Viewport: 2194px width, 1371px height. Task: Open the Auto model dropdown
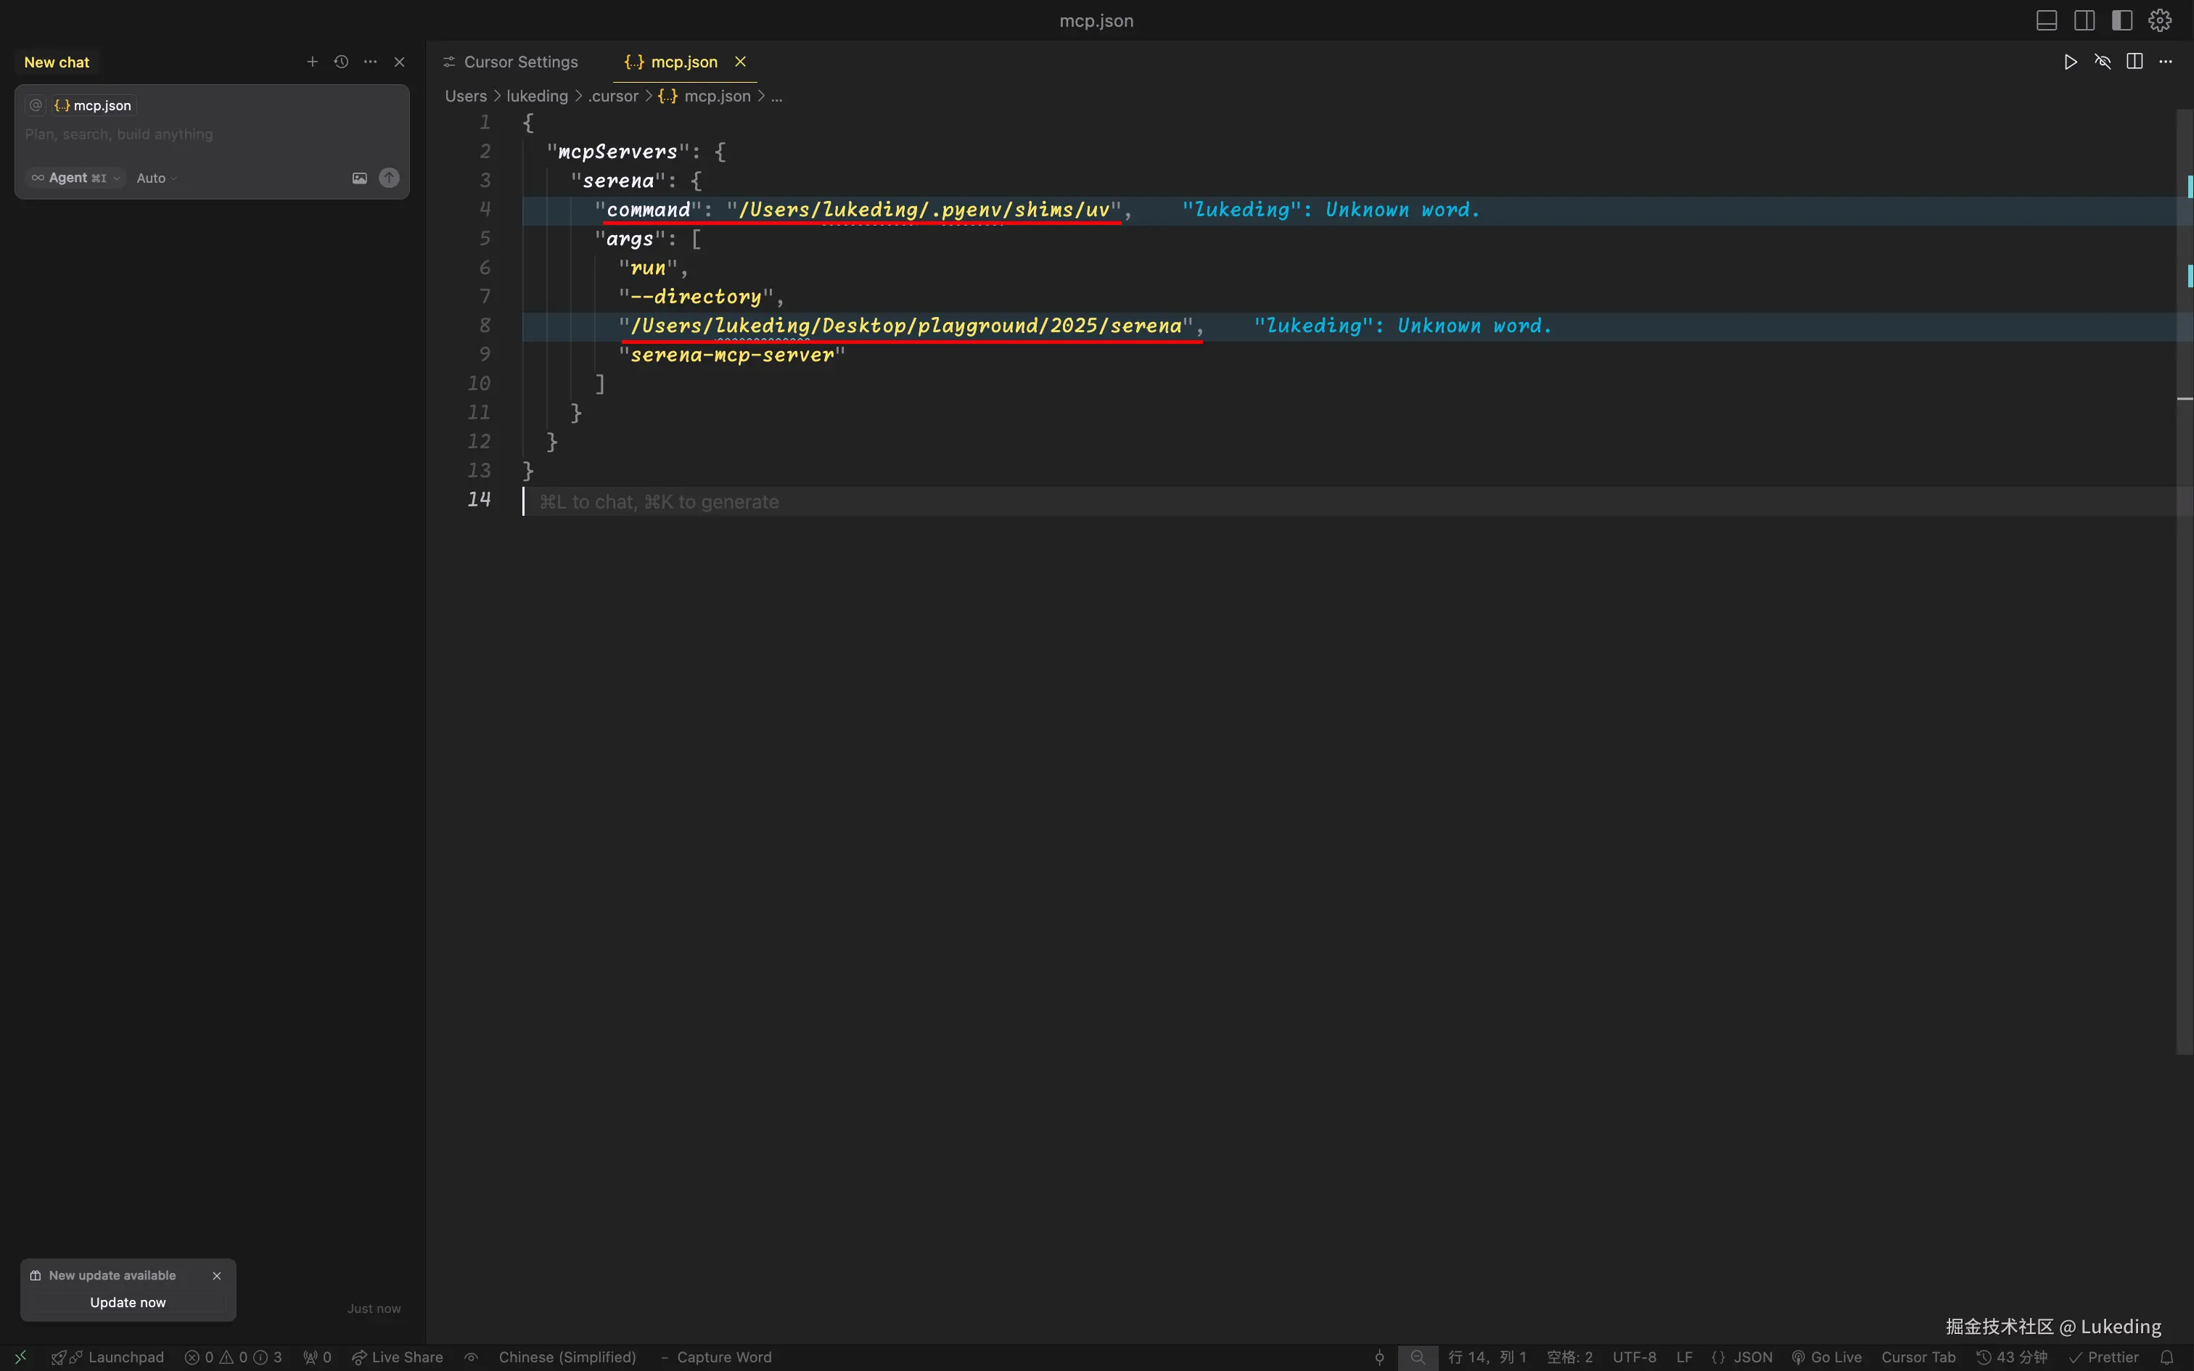(156, 178)
